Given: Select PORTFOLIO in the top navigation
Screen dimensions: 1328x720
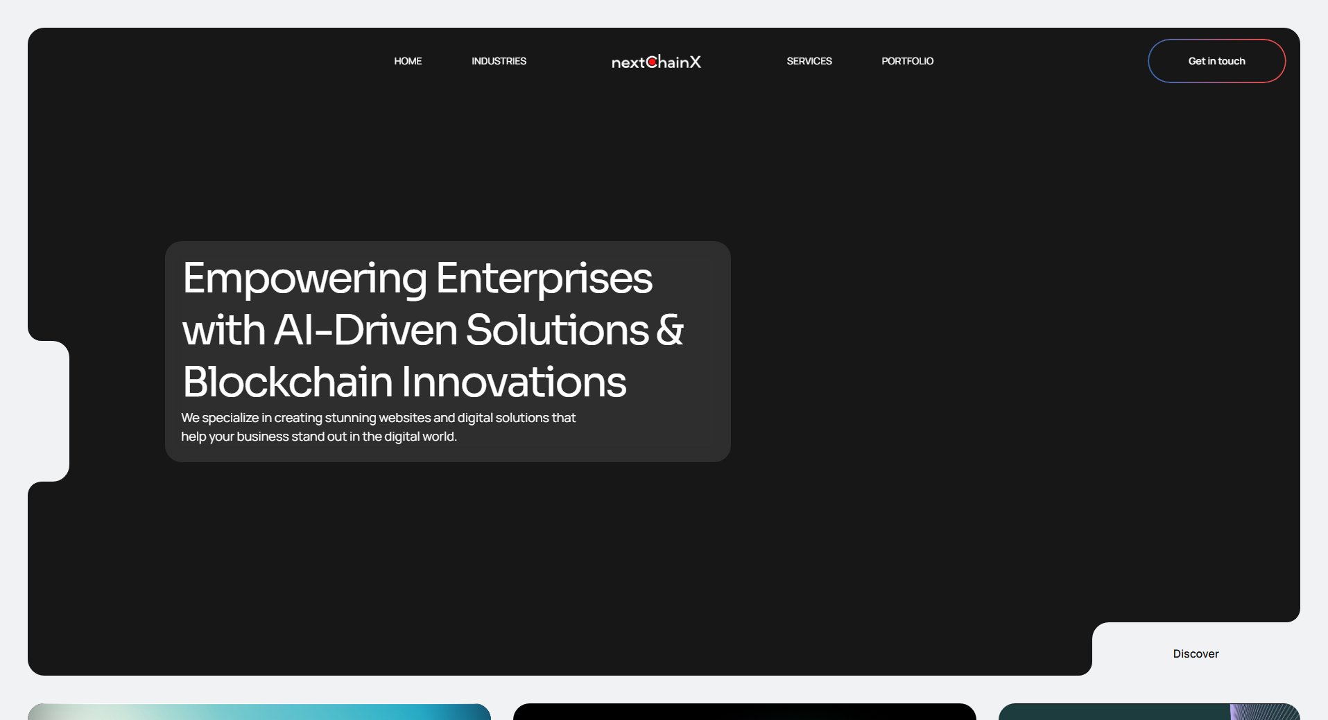Looking at the screenshot, I should 907,61.
